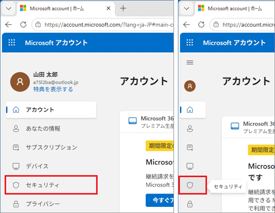
Task: Select the Microsoft account ホーム tab in the right window
Action: (235, 8)
